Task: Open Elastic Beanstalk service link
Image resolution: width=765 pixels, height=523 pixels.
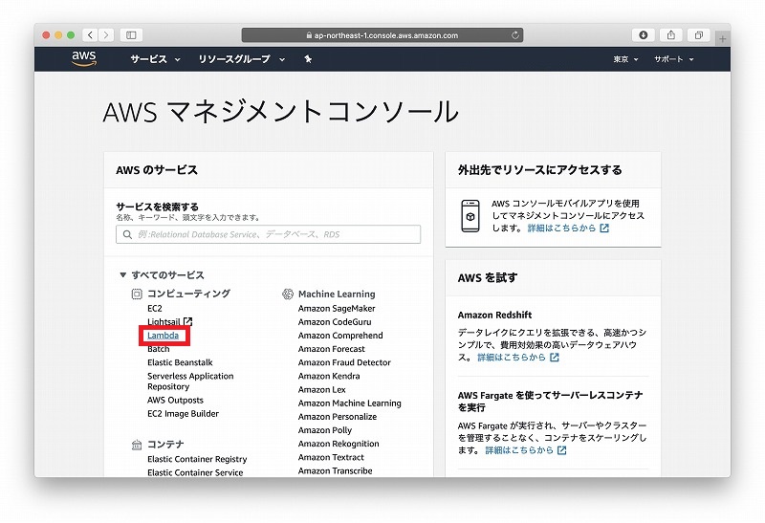Action: coord(180,362)
